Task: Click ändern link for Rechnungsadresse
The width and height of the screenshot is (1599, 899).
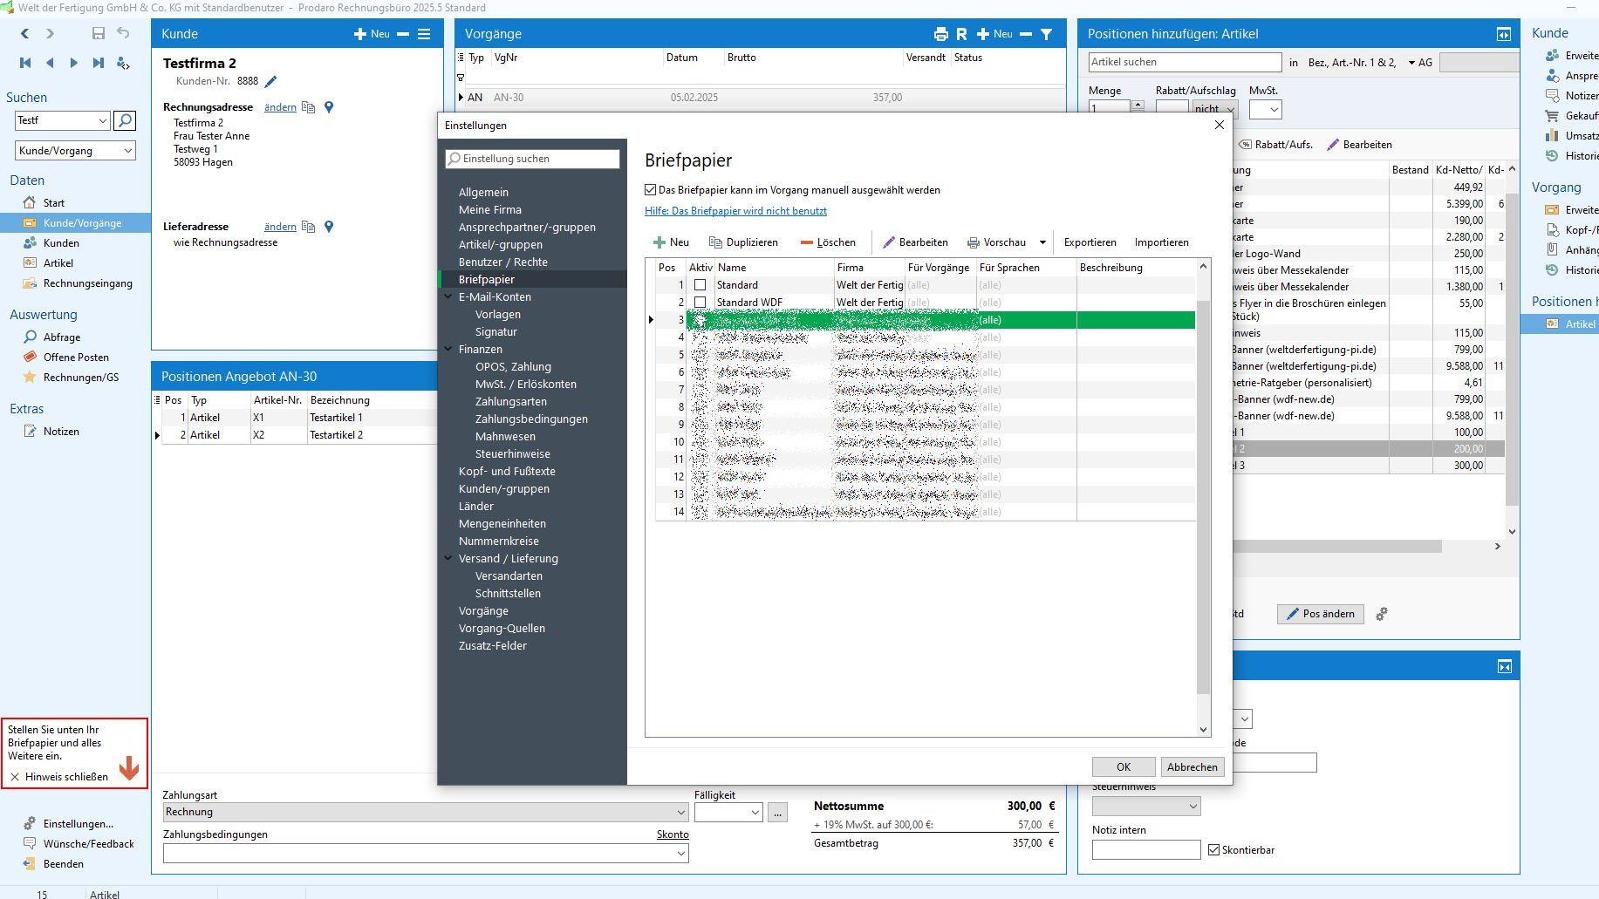Action: (280, 107)
